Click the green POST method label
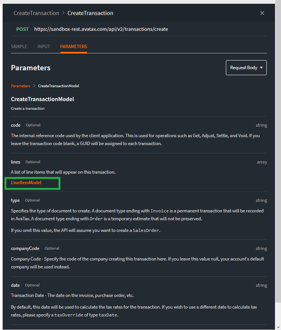 click(x=22, y=29)
